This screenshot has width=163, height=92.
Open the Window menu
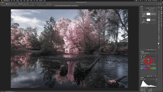[41, 1]
